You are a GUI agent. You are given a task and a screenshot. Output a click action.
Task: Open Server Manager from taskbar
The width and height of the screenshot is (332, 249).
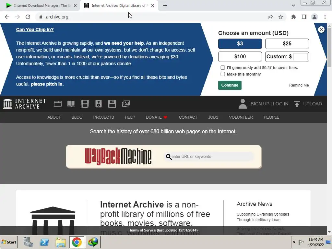28,242
